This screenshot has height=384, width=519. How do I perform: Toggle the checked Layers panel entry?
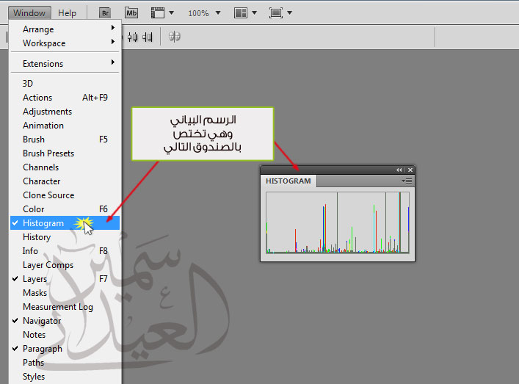pyautogui.click(x=35, y=279)
